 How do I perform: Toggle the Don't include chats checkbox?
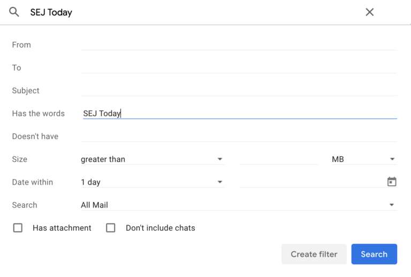click(111, 228)
